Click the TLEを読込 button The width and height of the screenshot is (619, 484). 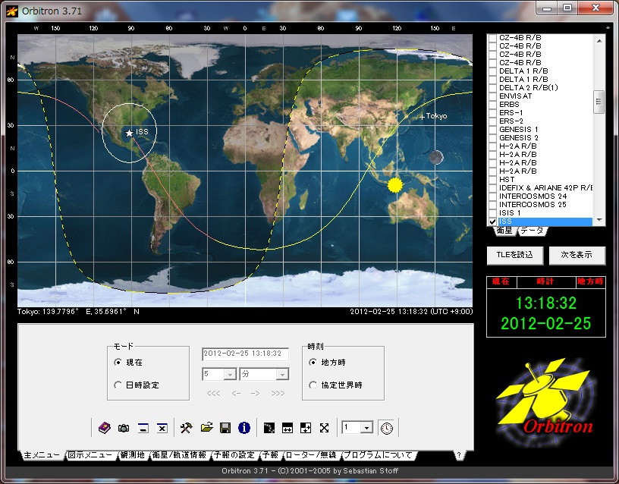pos(515,255)
